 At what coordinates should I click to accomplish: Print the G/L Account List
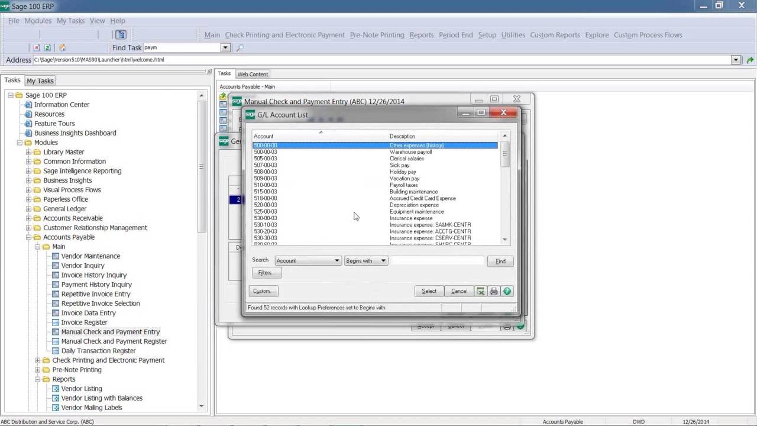(x=494, y=291)
